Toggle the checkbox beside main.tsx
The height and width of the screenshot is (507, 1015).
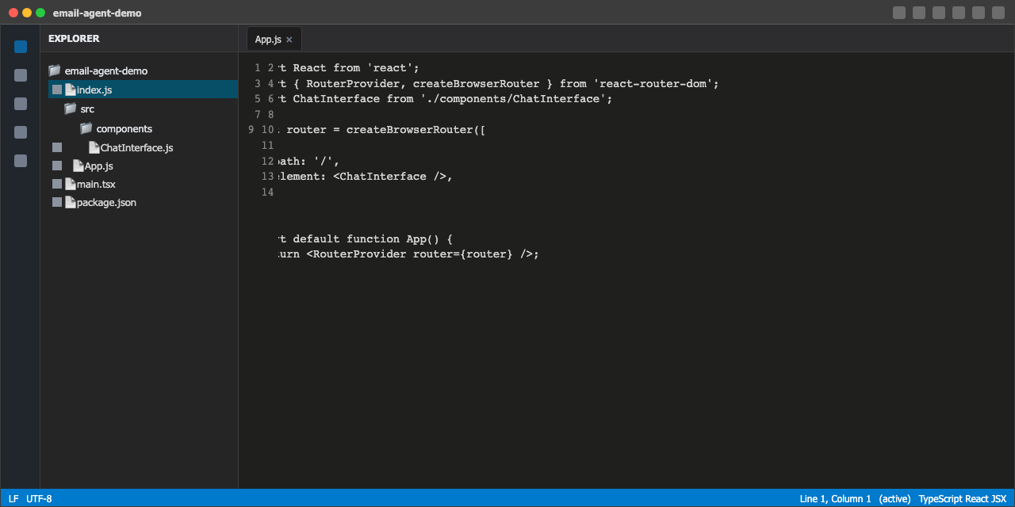pyautogui.click(x=56, y=183)
